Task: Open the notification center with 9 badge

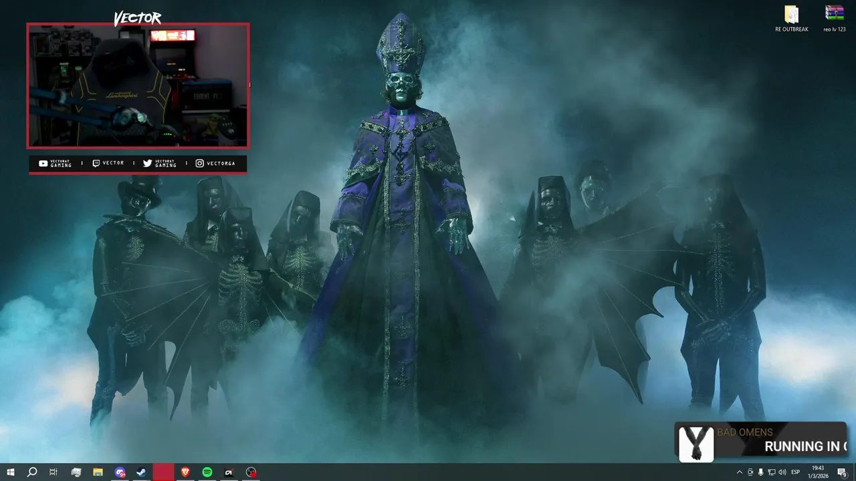Action: (x=842, y=472)
